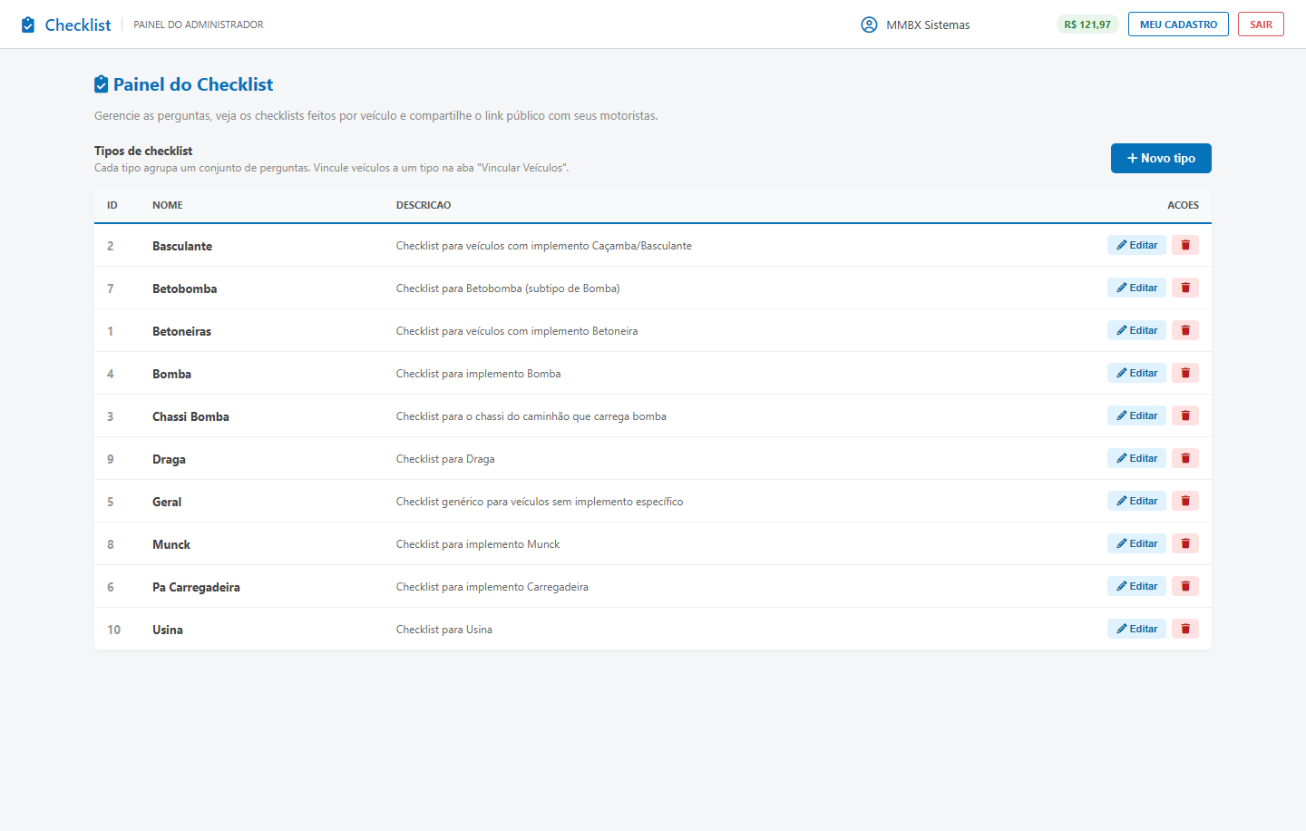This screenshot has height=831, width=1306.
Task: Delete the Geral checklist type
Action: [1185, 501]
